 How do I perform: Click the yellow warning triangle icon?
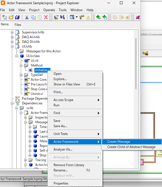tap(88, 18)
